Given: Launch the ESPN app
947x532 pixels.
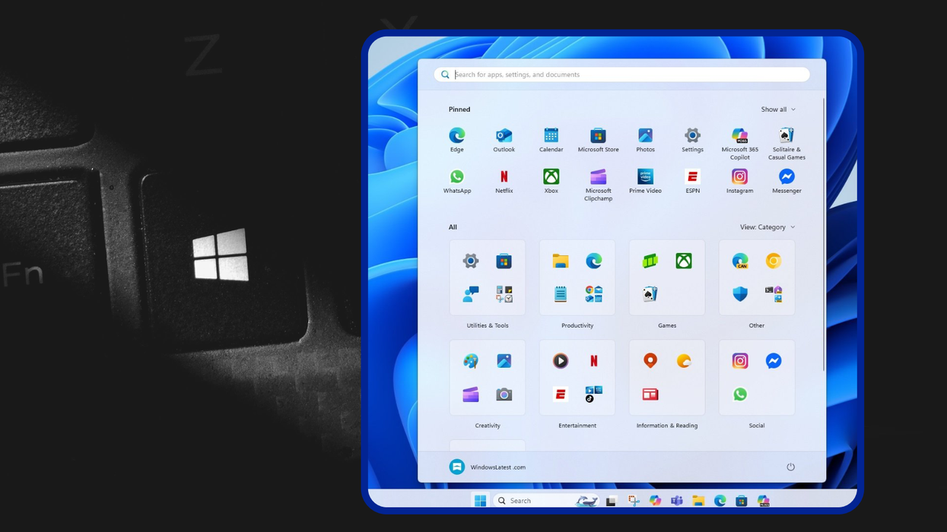Looking at the screenshot, I should point(692,178).
